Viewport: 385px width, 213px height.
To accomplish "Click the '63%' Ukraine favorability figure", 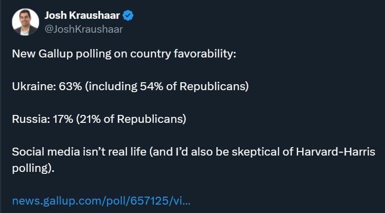I will [x=70, y=86].
